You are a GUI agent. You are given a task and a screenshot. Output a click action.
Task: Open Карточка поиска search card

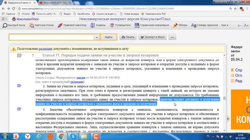[x=41, y=25]
